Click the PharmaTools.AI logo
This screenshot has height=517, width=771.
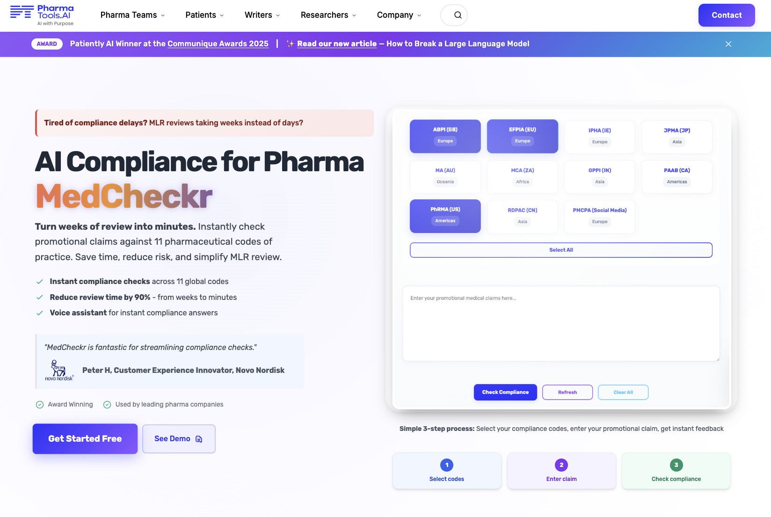[x=44, y=15]
